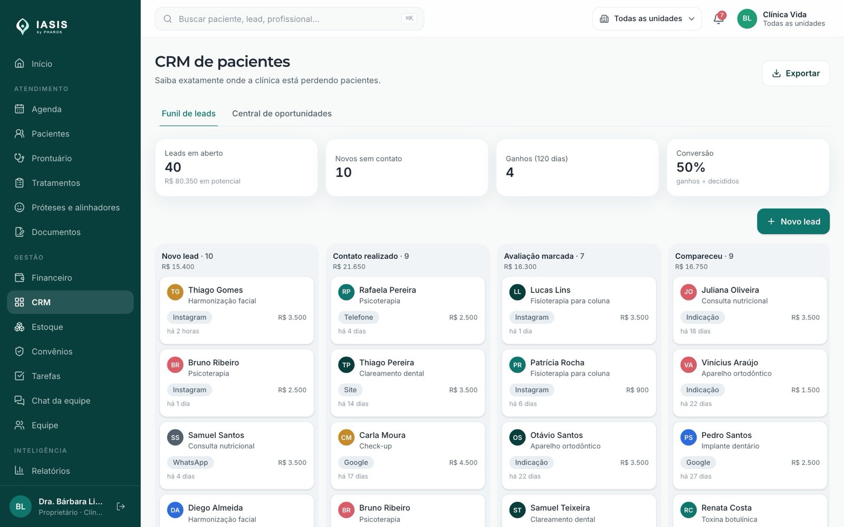The height and width of the screenshot is (527, 844).
Task: Open the Clínica Vida account menu
Action: tap(781, 19)
